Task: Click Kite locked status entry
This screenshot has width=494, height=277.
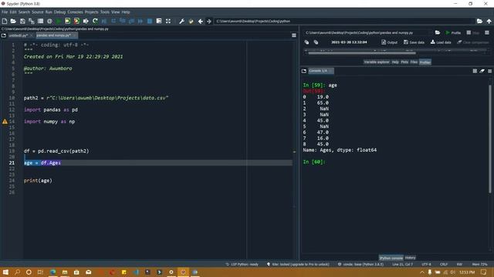Action: pyautogui.click(x=298, y=264)
